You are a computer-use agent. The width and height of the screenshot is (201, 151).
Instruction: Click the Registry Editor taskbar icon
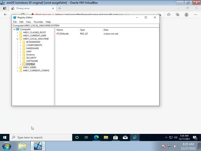[135, 137]
